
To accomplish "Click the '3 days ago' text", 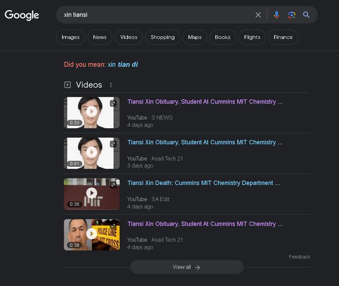I will pos(140,166).
